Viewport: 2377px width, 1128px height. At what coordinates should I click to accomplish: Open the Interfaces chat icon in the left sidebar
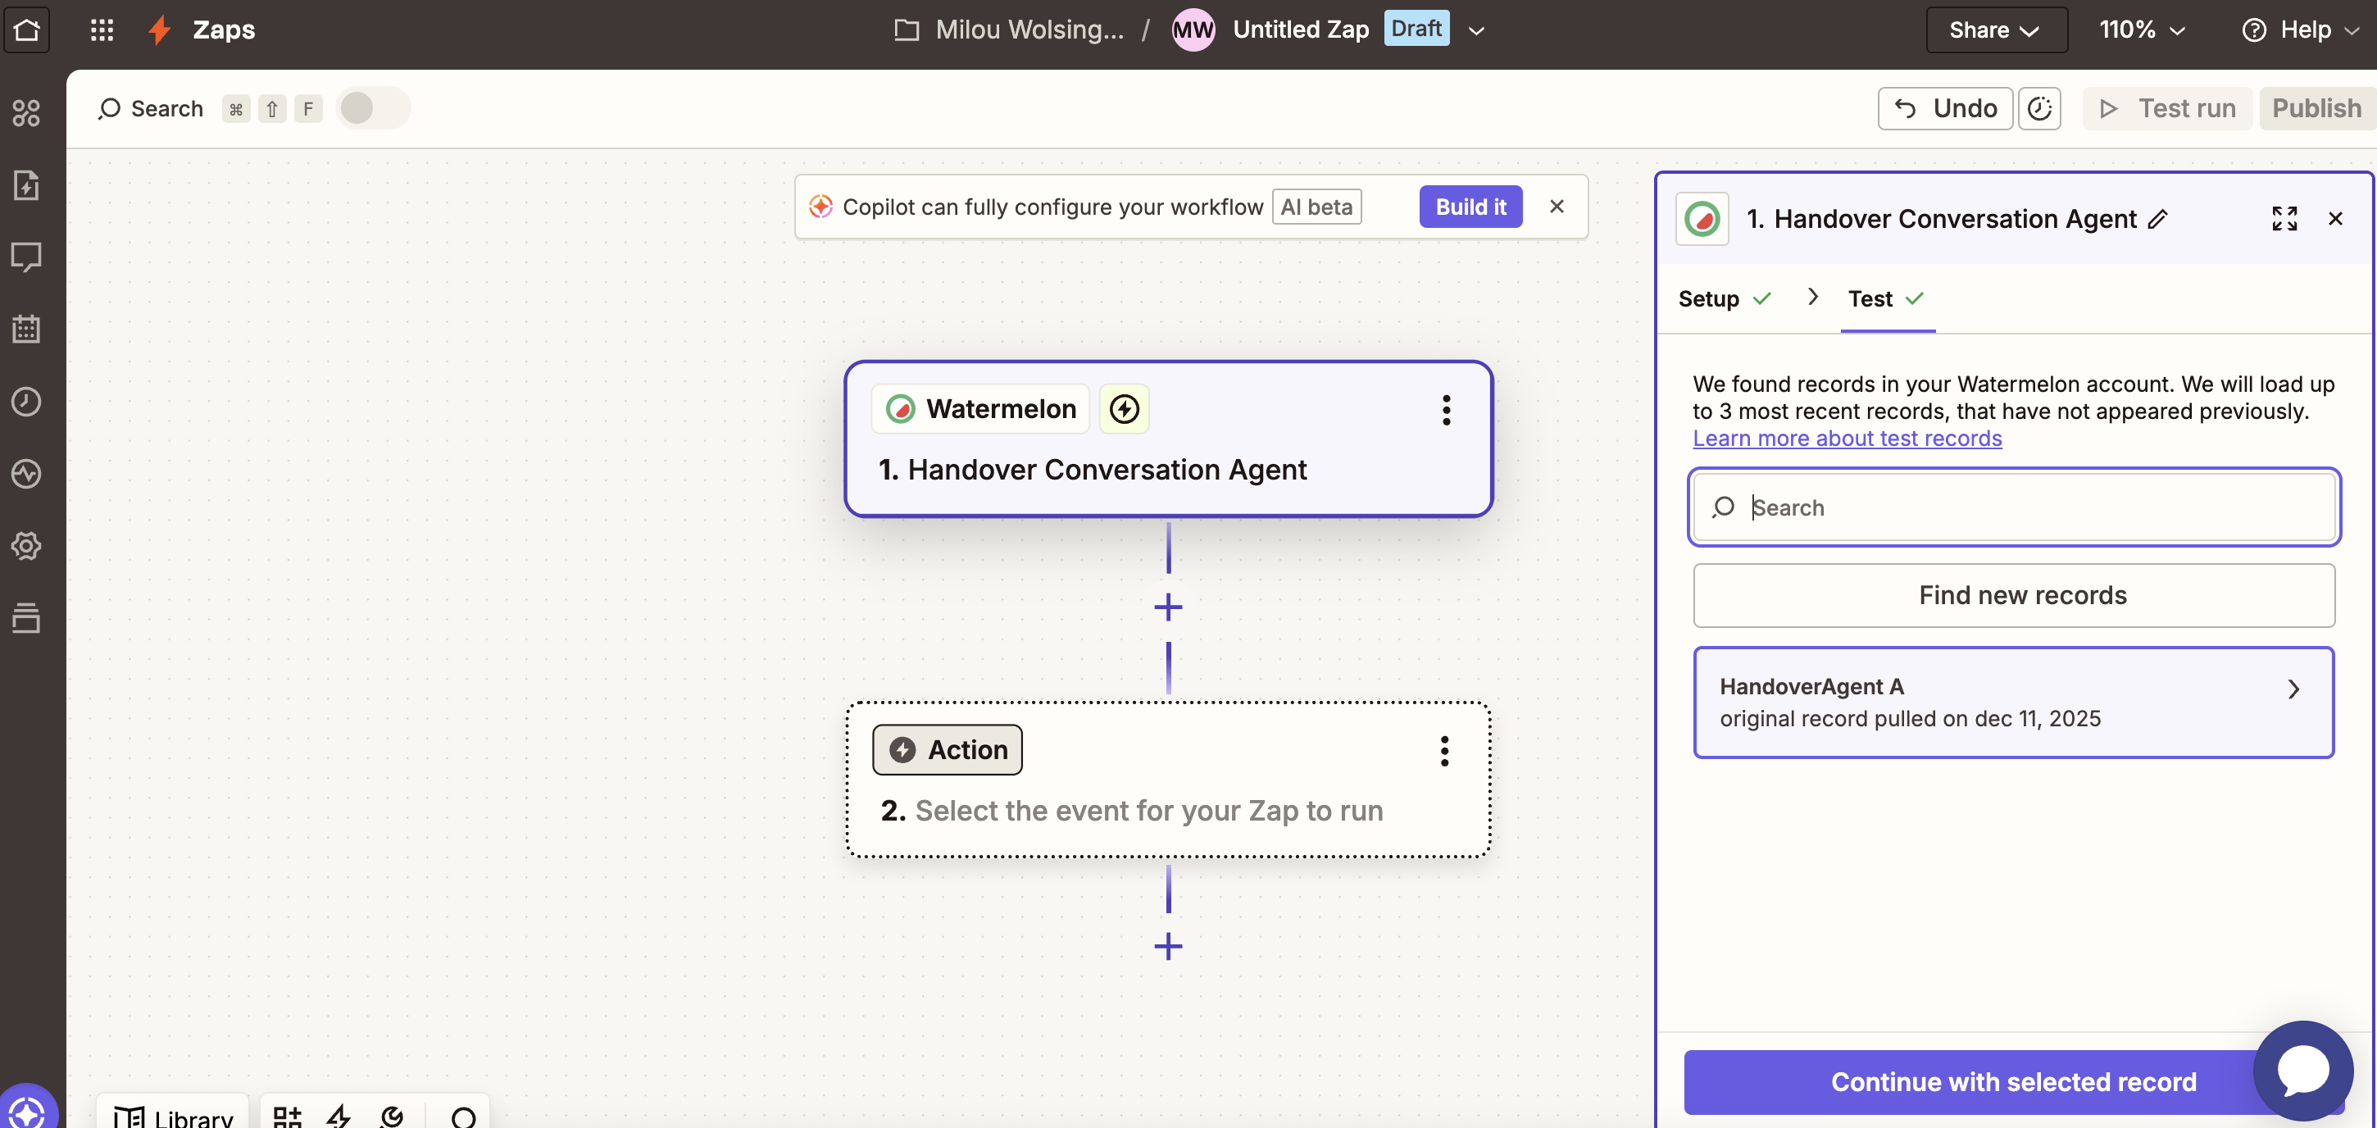[x=27, y=257]
